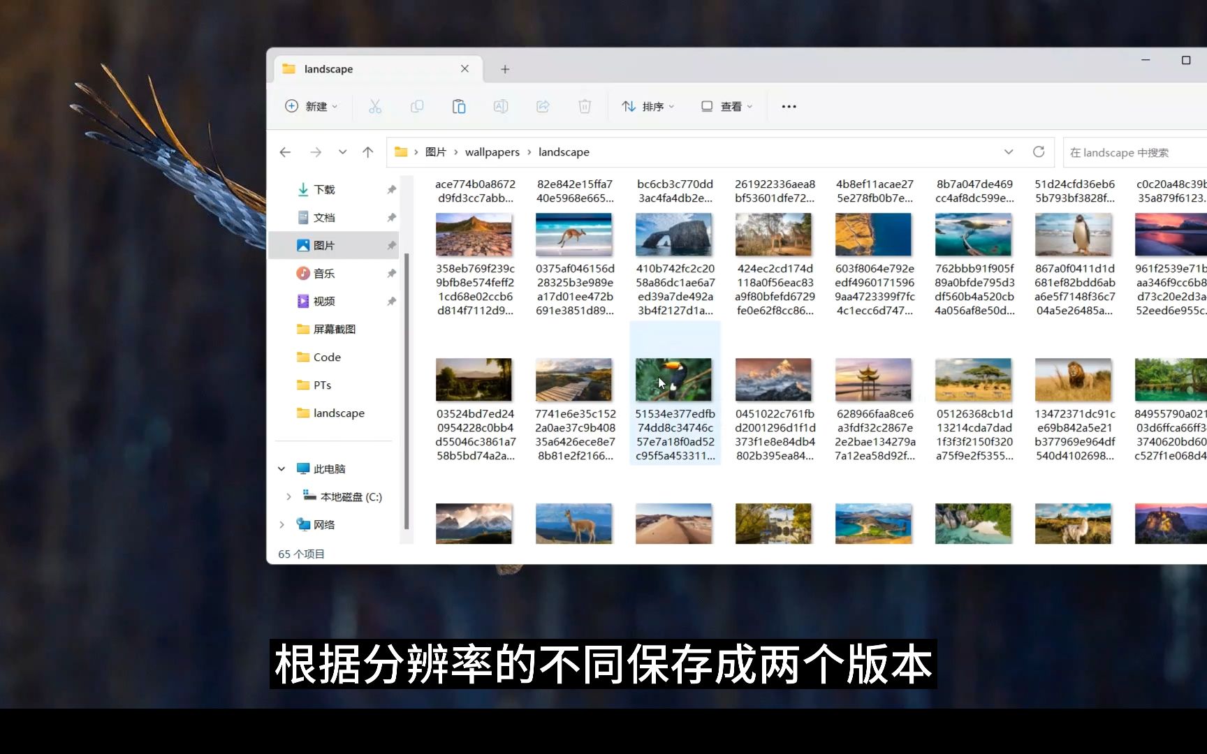1207x754 pixels.
Task: Open the 排序 sort dropdown
Action: click(648, 106)
